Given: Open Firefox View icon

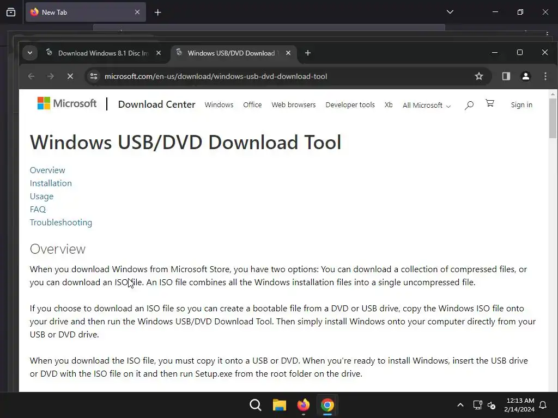Looking at the screenshot, I should tap(11, 12).
